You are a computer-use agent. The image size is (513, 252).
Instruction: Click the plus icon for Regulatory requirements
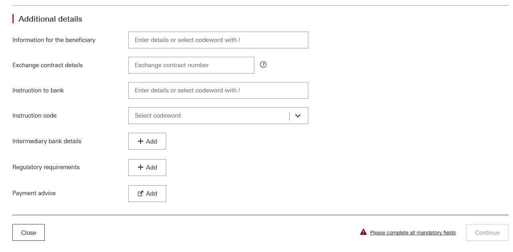click(x=140, y=167)
